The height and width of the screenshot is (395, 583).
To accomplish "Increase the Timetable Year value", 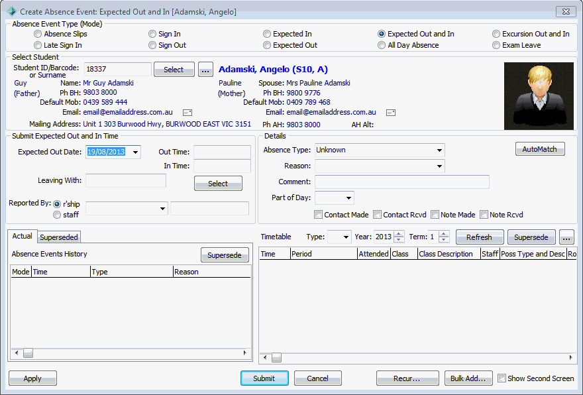I will [399, 233].
